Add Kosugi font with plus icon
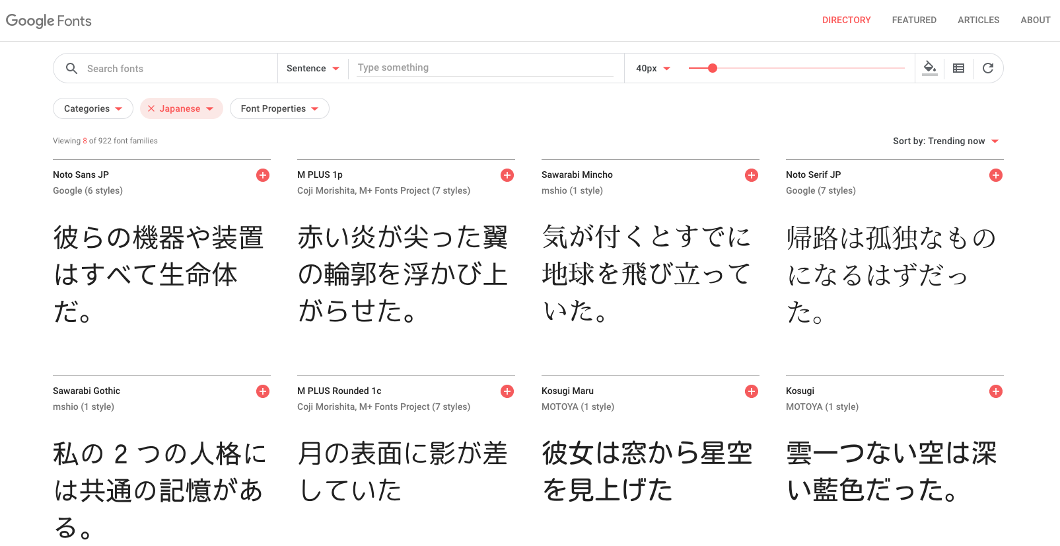This screenshot has height=546, width=1060. [996, 391]
